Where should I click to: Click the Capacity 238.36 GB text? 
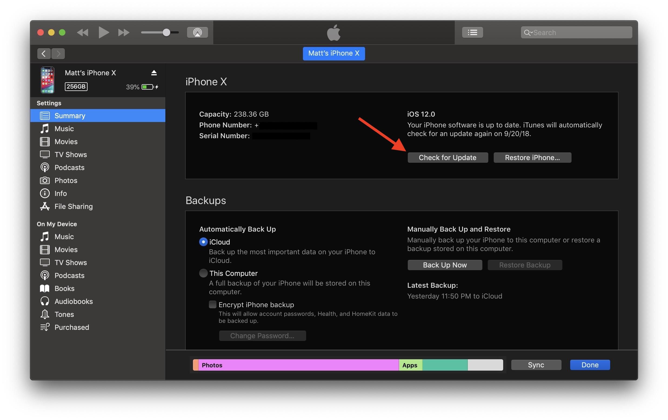(x=234, y=114)
